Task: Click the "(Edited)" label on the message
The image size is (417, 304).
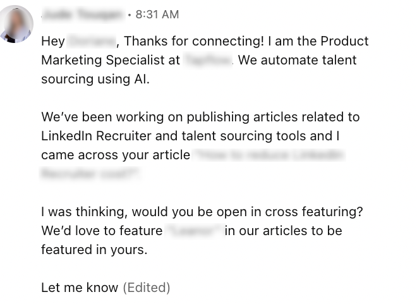Action: [x=146, y=288]
